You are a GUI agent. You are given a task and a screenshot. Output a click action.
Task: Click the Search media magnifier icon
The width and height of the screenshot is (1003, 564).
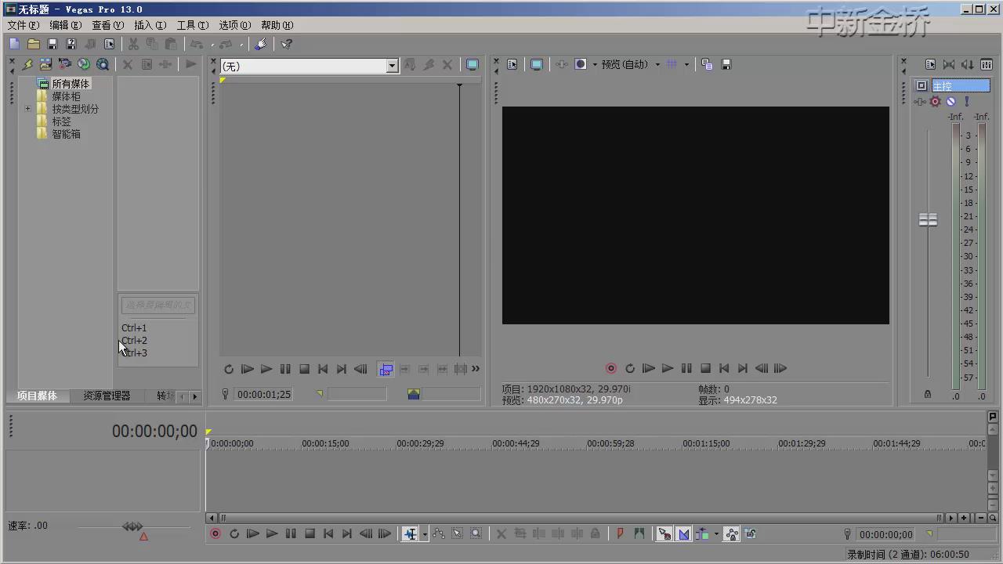click(103, 64)
